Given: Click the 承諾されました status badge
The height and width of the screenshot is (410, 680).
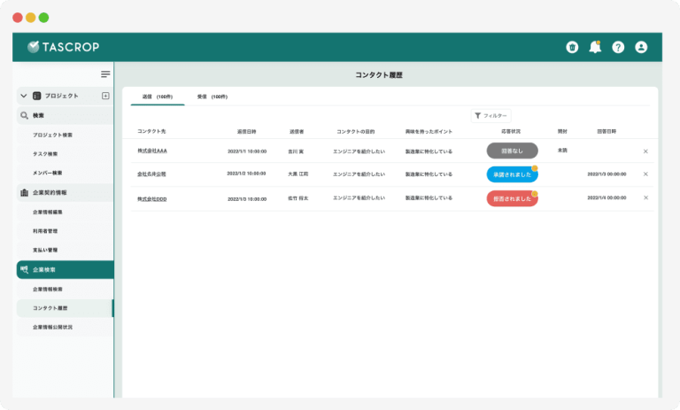Looking at the screenshot, I should pos(512,174).
